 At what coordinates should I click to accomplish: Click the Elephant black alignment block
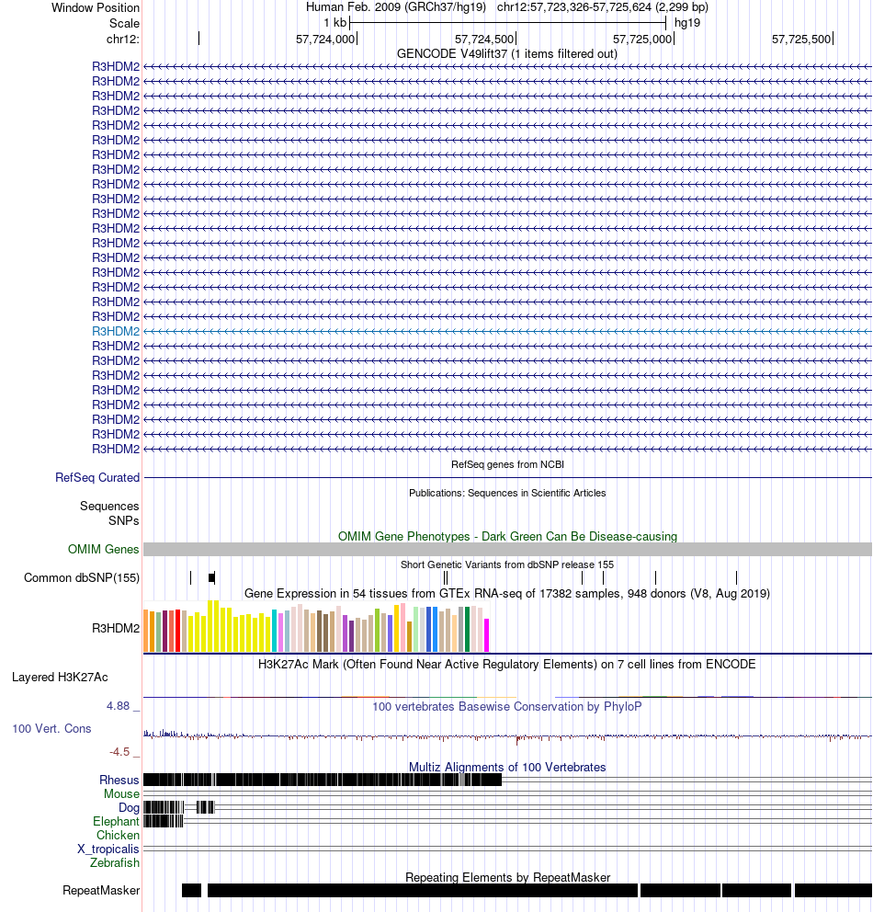[164, 821]
